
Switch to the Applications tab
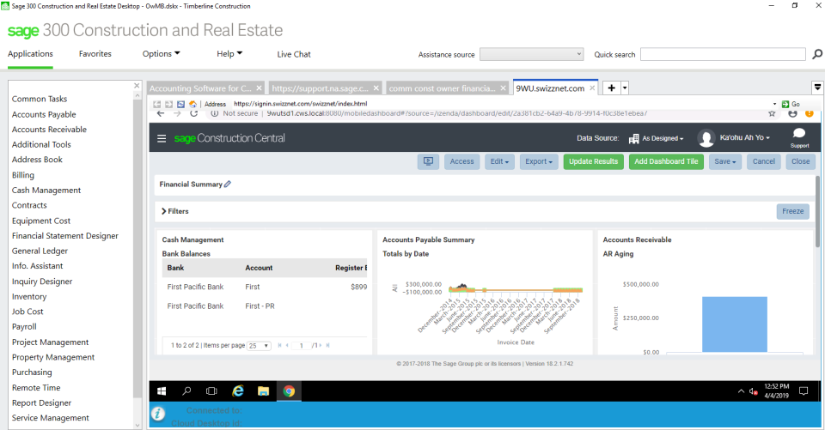[30, 53]
